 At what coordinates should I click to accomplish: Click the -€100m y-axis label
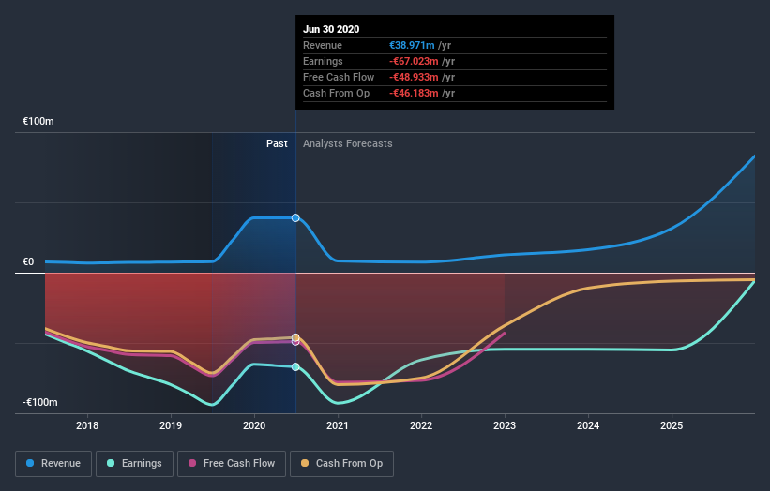pyautogui.click(x=40, y=402)
